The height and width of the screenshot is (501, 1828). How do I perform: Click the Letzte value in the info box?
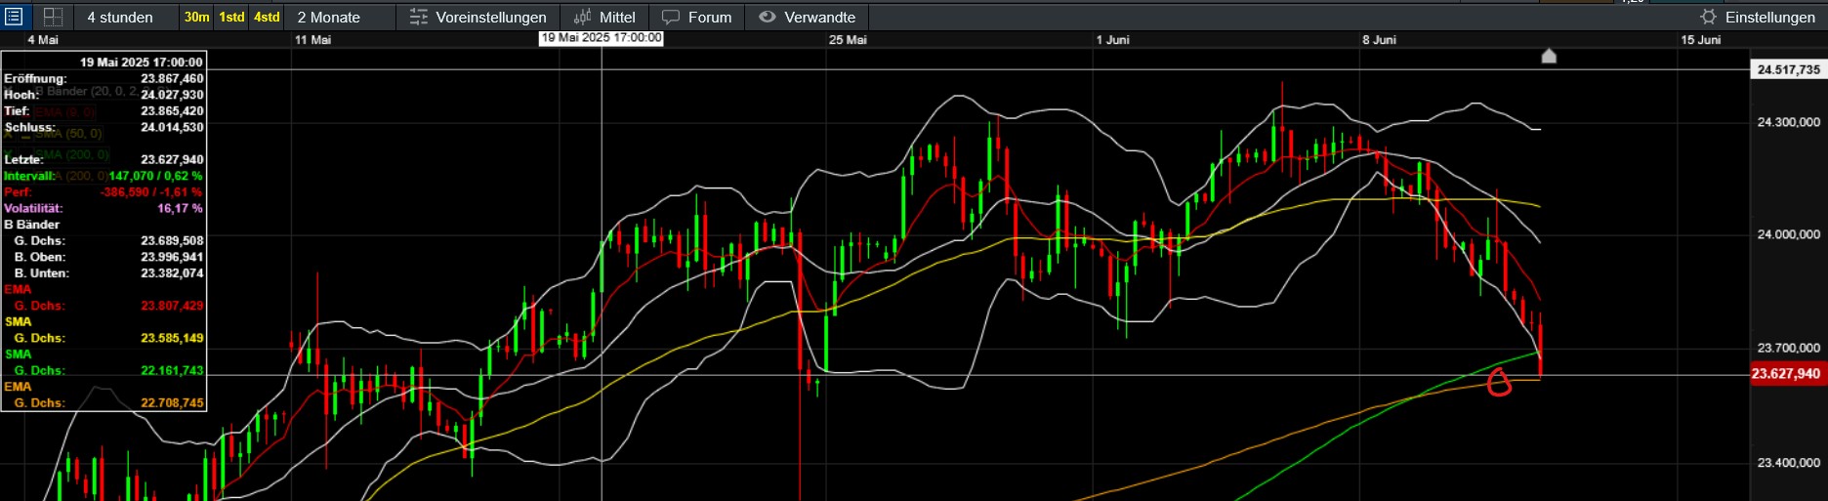click(x=172, y=159)
